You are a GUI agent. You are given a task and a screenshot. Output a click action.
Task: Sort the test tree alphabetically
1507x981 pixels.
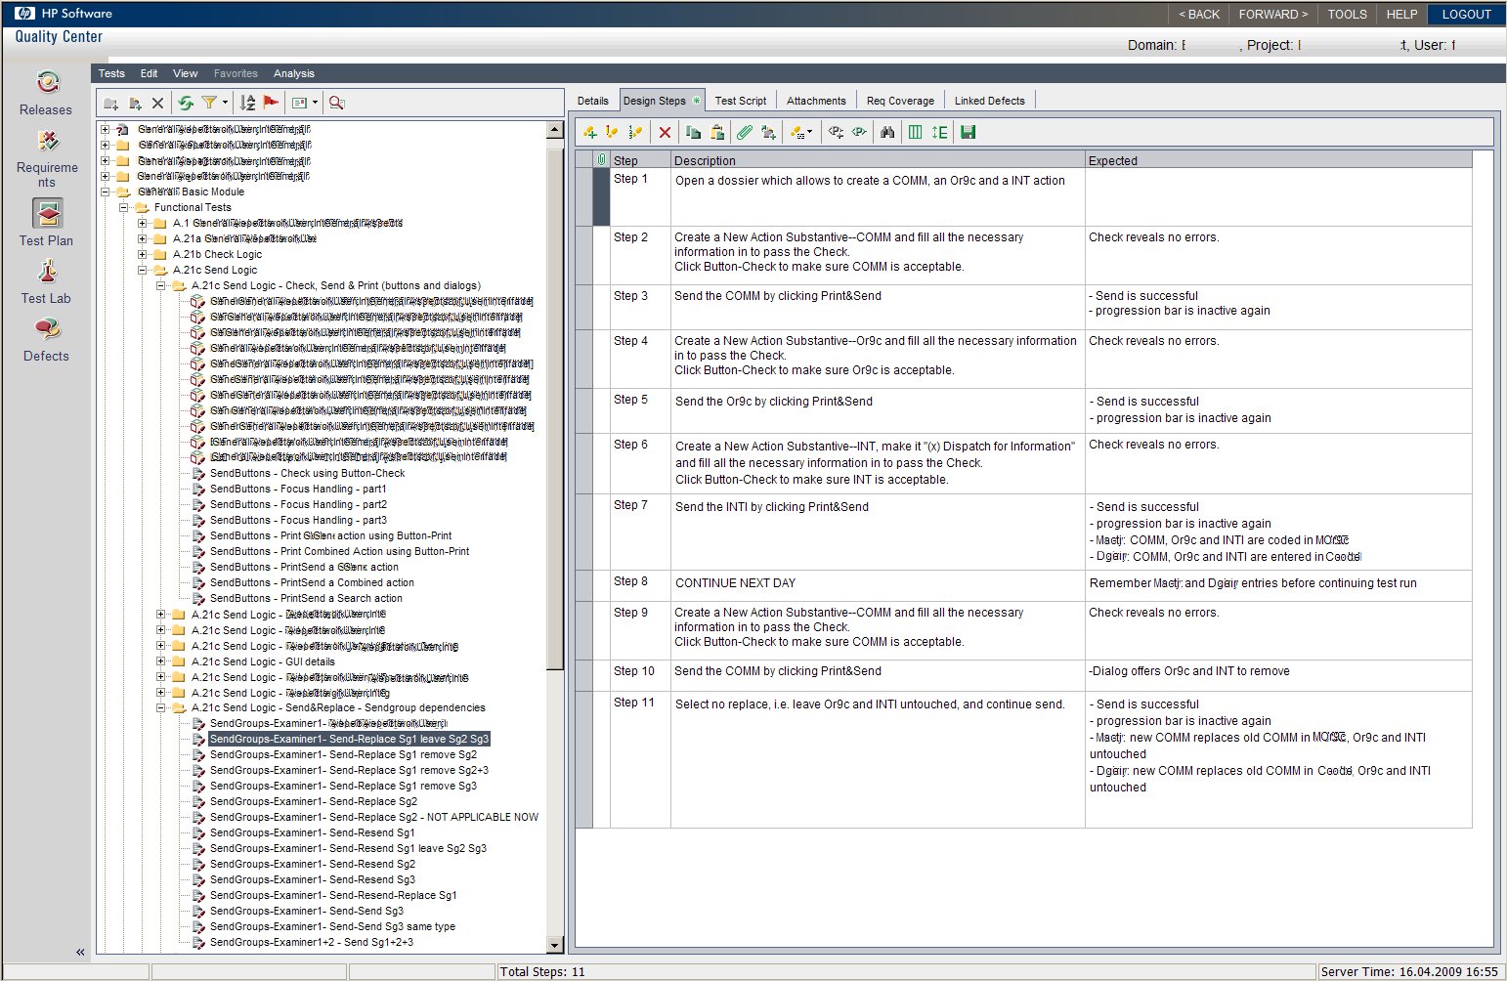coord(247,103)
